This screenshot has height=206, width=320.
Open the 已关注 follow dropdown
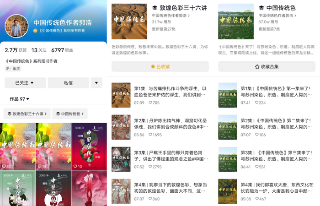pos(25,83)
